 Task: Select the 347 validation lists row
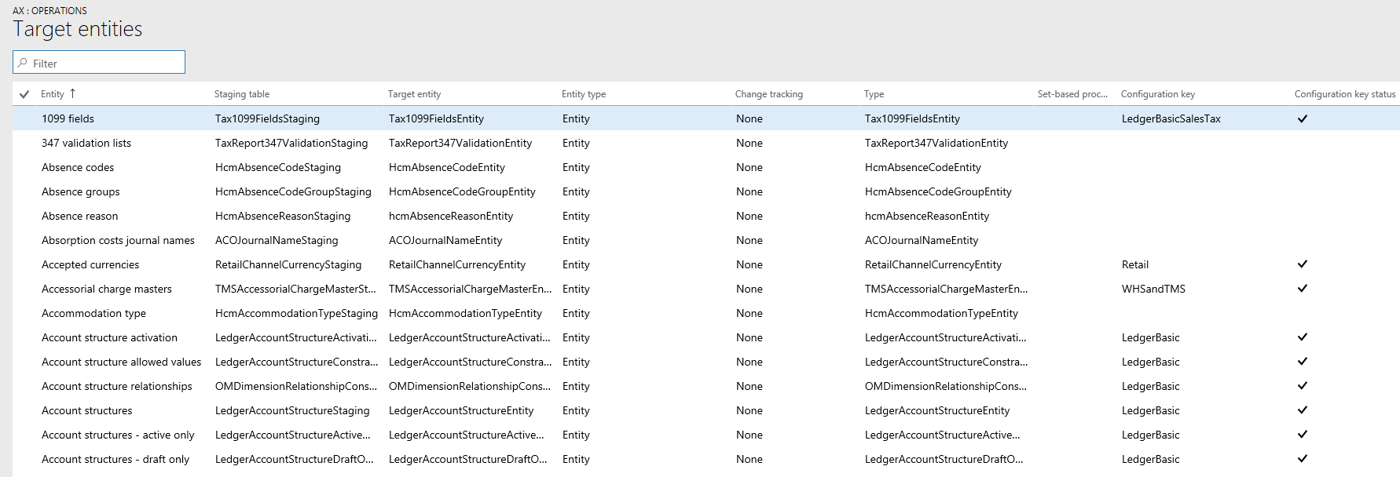[706, 143]
